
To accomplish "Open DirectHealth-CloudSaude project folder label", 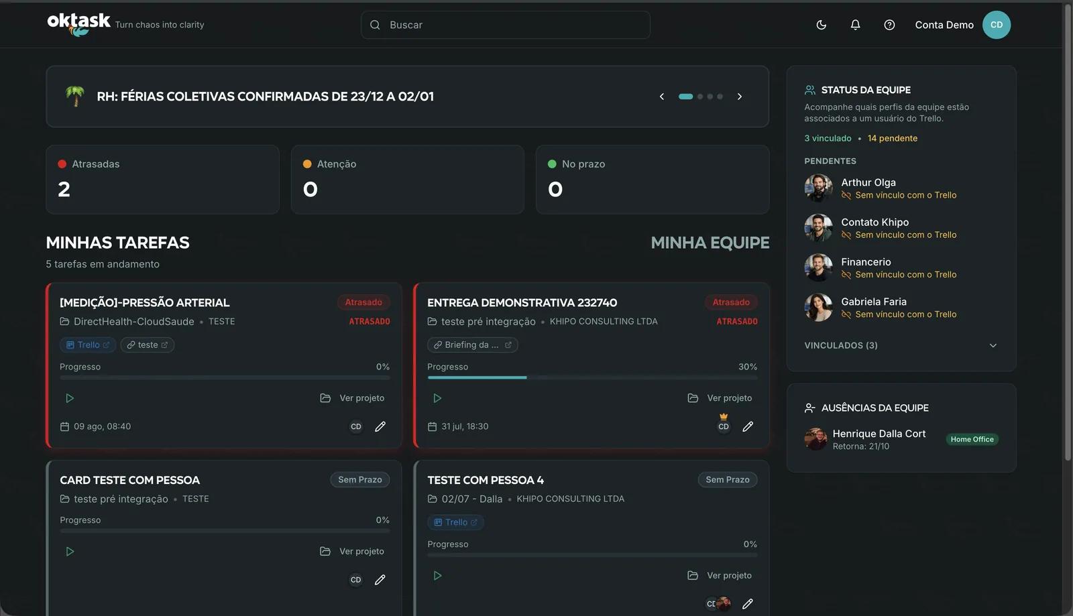I will pyautogui.click(x=127, y=322).
